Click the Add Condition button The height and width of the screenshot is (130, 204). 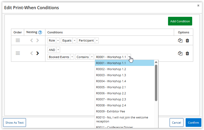[x=180, y=21]
